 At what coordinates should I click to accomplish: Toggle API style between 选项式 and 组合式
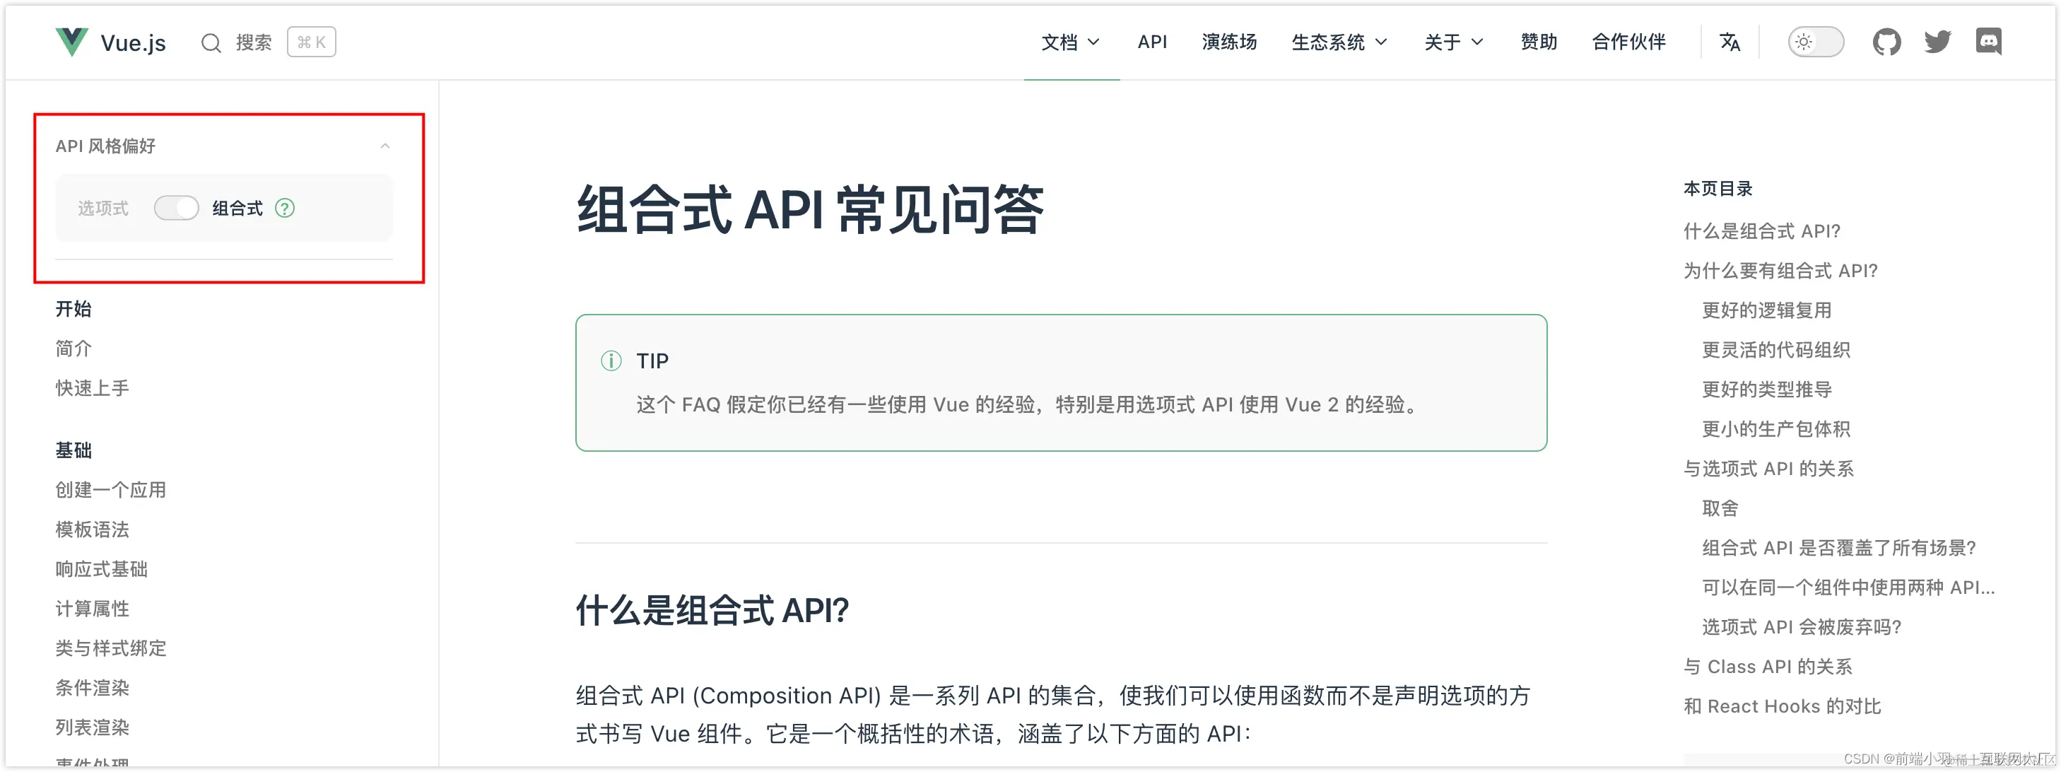coord(176,209)
